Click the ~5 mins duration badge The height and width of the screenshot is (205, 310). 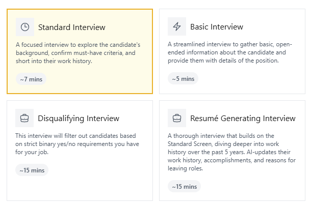coord(183,78)
